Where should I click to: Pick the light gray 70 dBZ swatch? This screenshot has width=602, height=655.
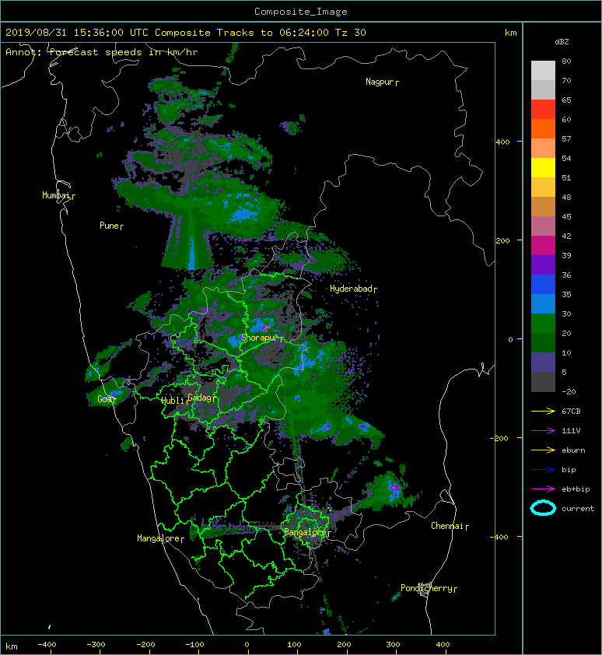pos(543,89)
